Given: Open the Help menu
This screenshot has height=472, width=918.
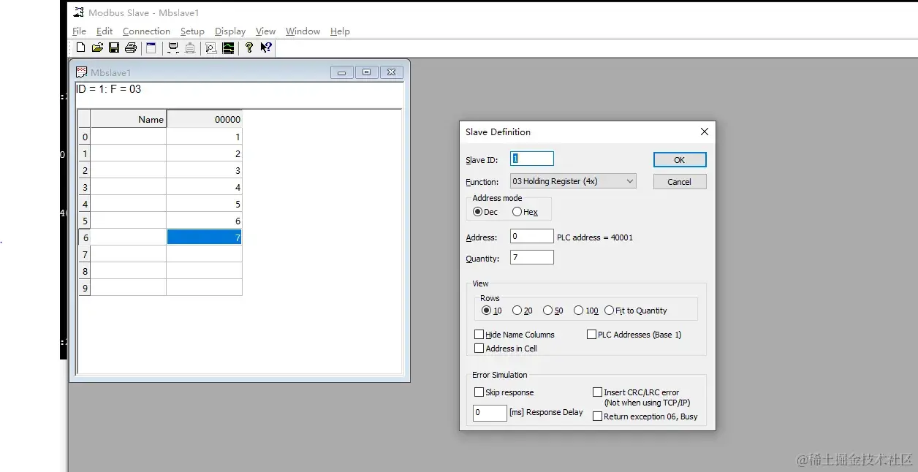Looking at the screenshot, I should [x=340, y=31].
